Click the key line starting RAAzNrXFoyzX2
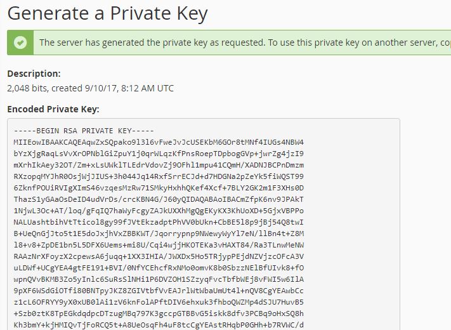 [159, 256]
